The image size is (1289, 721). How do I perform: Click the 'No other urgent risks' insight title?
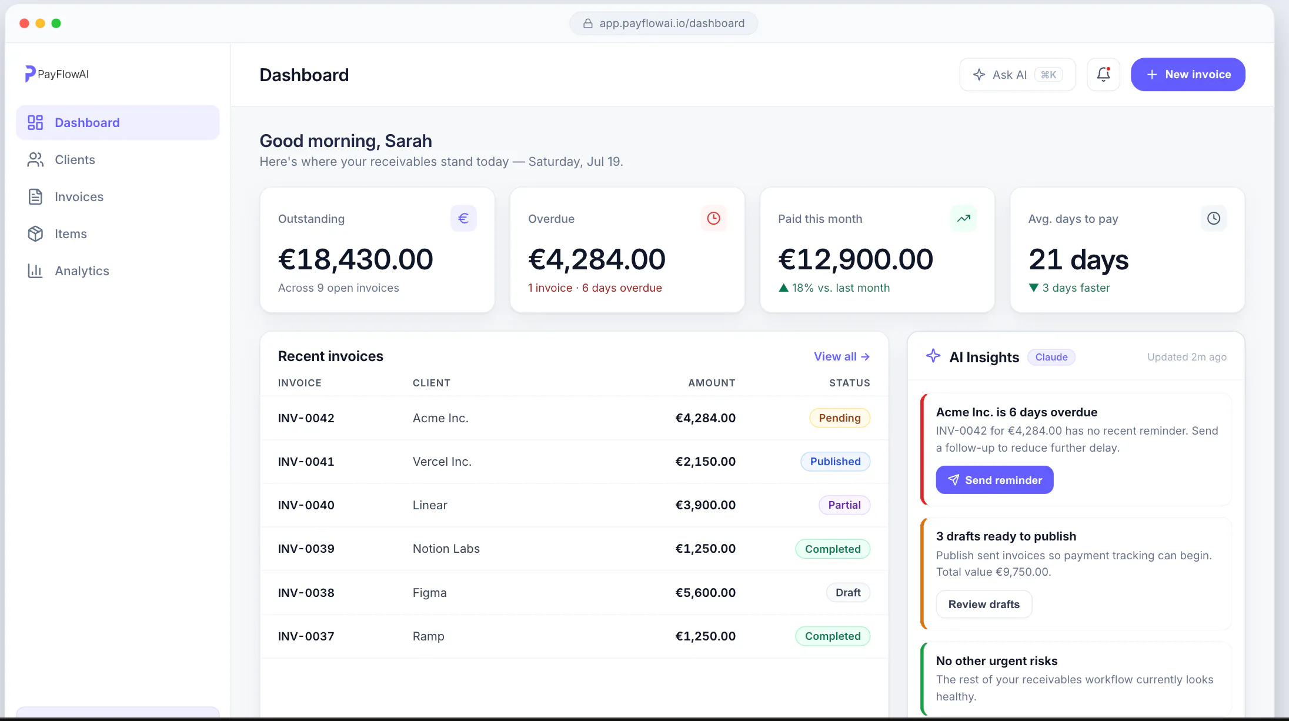pyautogui.click(x=997, y=661)
